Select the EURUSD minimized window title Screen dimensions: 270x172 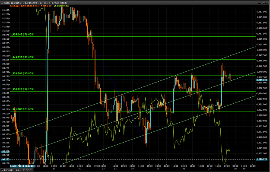(13, 170)
